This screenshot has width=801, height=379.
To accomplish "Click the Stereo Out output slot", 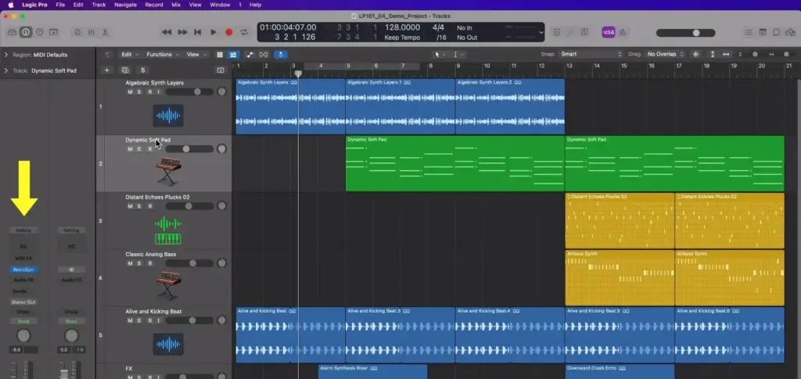I will click(23, 302).
